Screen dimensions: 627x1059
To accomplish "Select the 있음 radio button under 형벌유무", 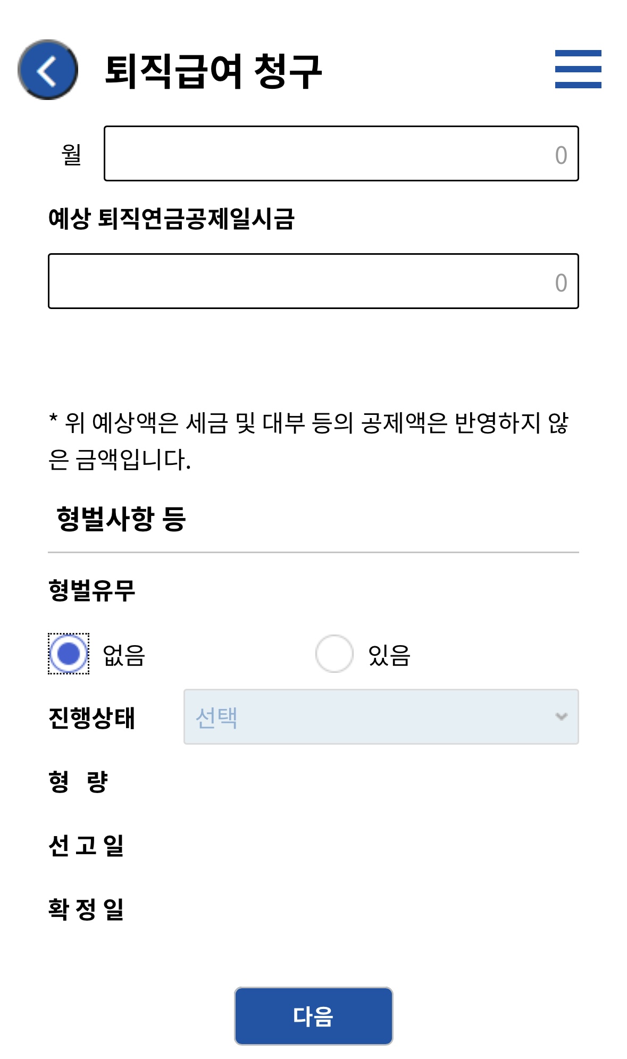I will 335,656.
